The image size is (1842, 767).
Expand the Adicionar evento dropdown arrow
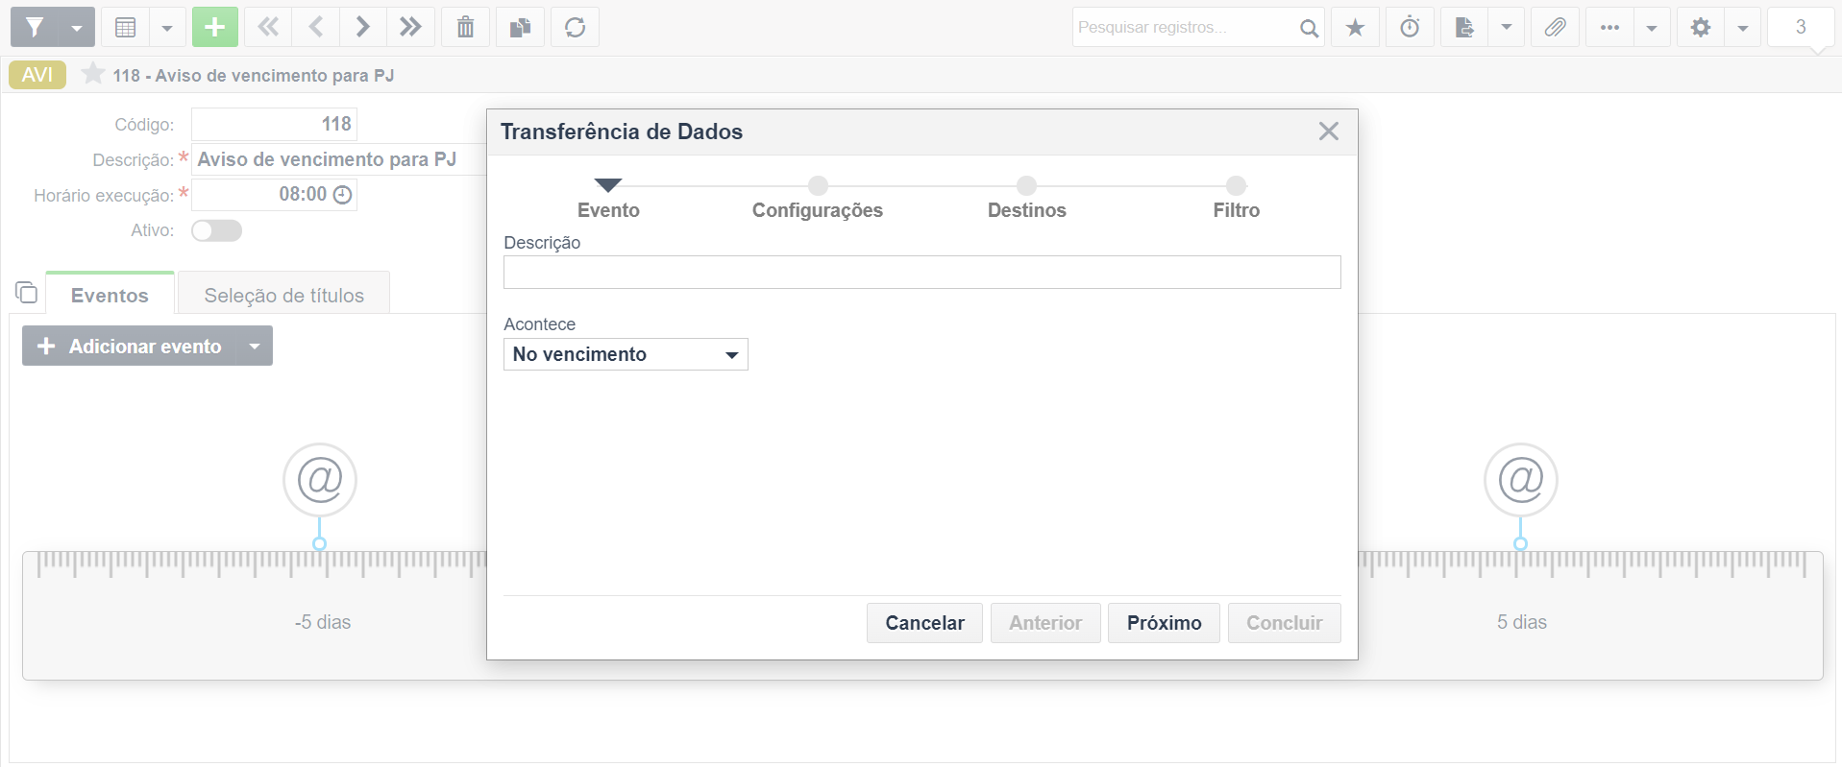pyautogui.click(x=255, y=346)
